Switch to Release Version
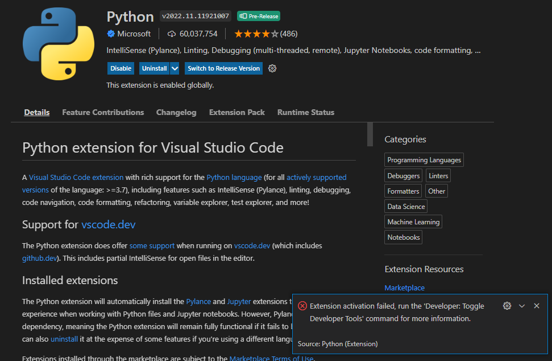This screenshot has width=552, height=361. (x=223, y=68)
